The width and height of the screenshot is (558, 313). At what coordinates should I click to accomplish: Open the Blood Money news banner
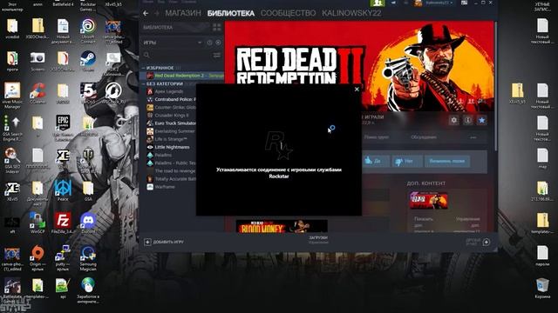tap(282, 226)
